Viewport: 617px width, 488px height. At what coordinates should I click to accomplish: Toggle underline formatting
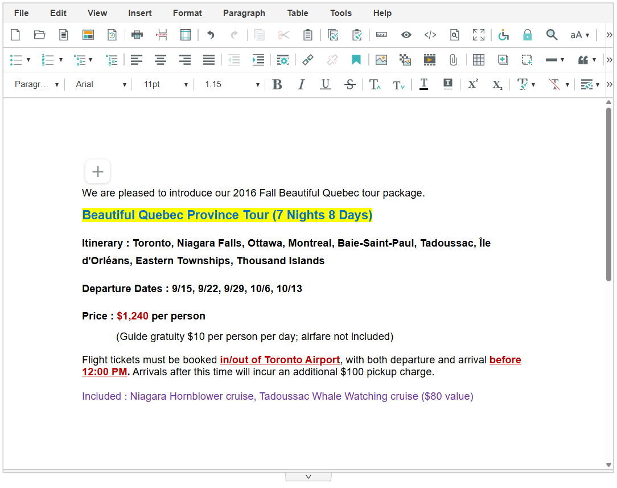326,84
